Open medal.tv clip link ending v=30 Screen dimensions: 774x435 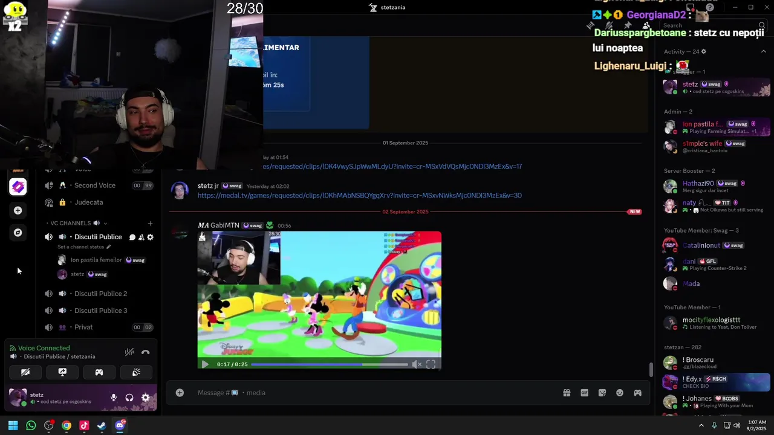[x=359, y=195]
